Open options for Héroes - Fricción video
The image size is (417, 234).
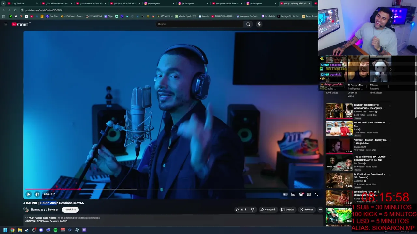coord(390,140)
